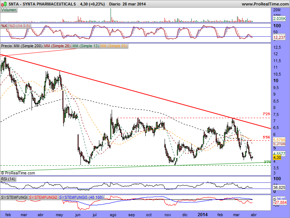The width and height of the screenshot is (290, 218).
Task: Select the Volumen indicator label
Action: click(x=9, y=10)
